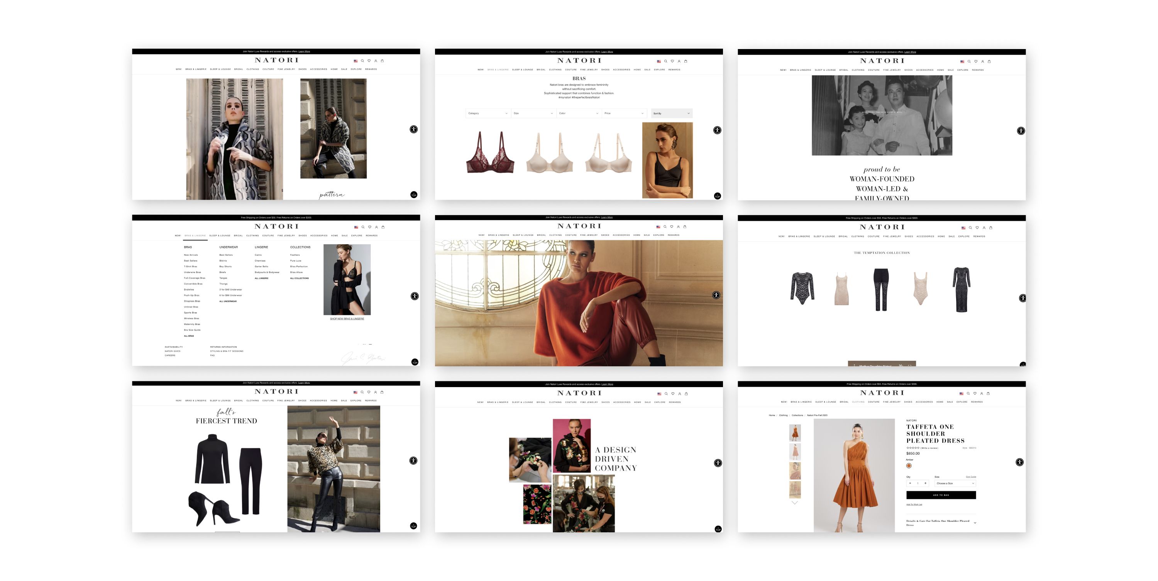Click the Shop New Bras & Lingerie link
1158x581 pixels.
click(x=347, y=319)
